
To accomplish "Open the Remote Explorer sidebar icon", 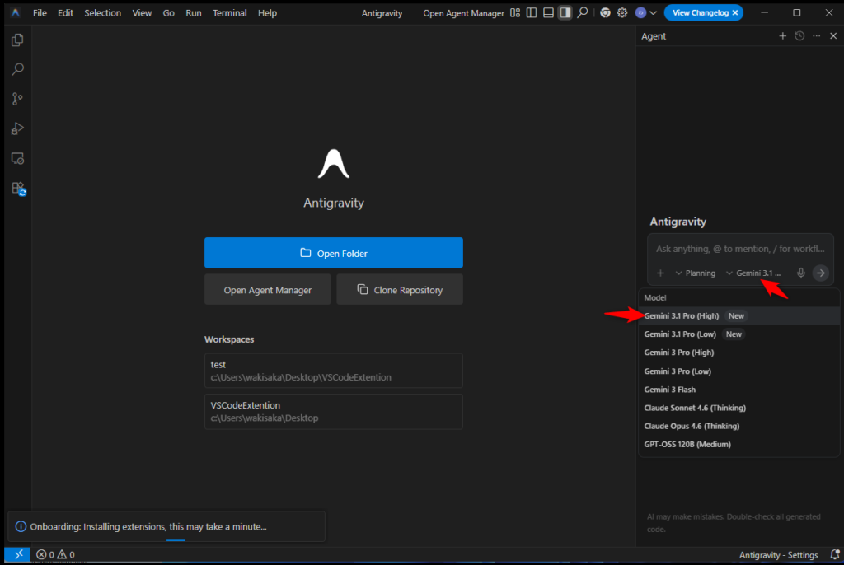I will coord(17,158).
